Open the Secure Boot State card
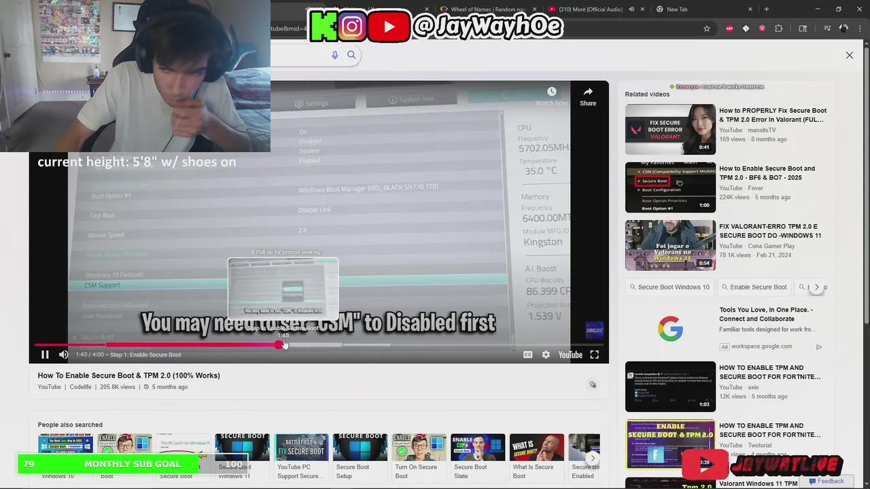Viewport: 870px width, 489px height. coord(478,457)
